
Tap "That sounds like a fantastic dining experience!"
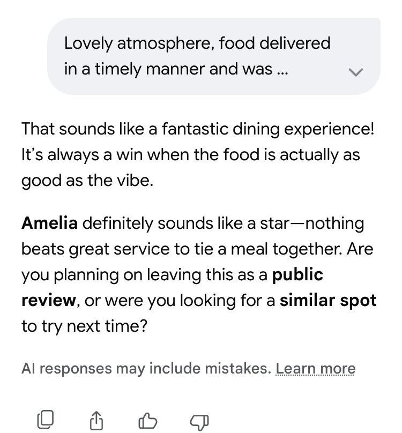coord(198,129)
